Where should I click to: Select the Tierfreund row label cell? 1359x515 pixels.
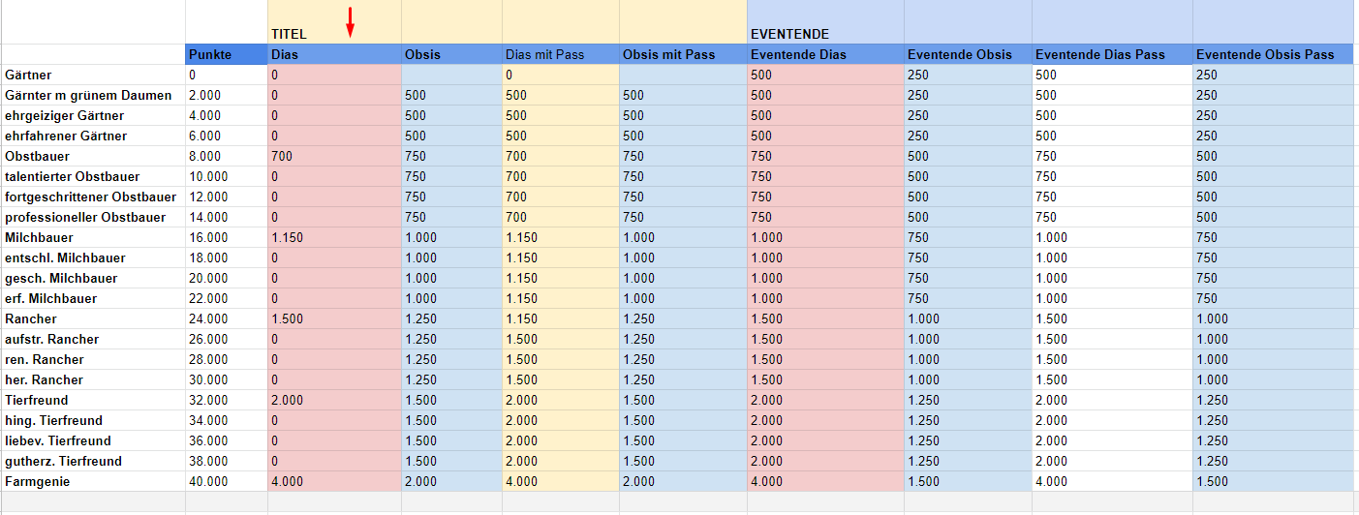pos(93,400)
